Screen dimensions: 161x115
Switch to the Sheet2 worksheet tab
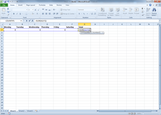21,111
